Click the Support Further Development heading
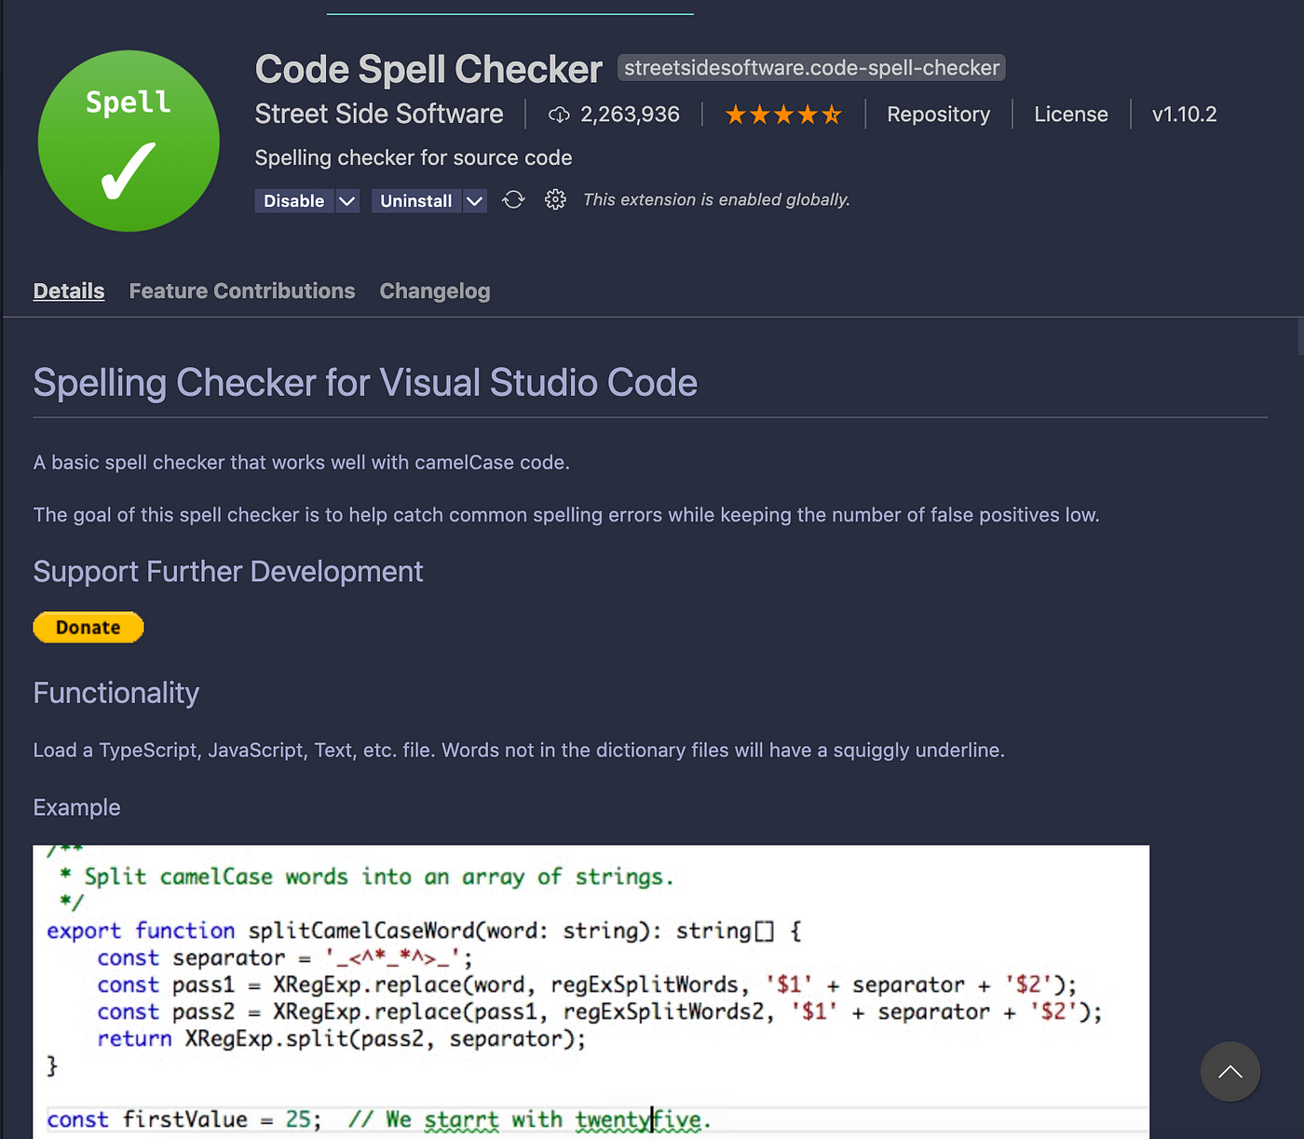 [x=228, y=572]
